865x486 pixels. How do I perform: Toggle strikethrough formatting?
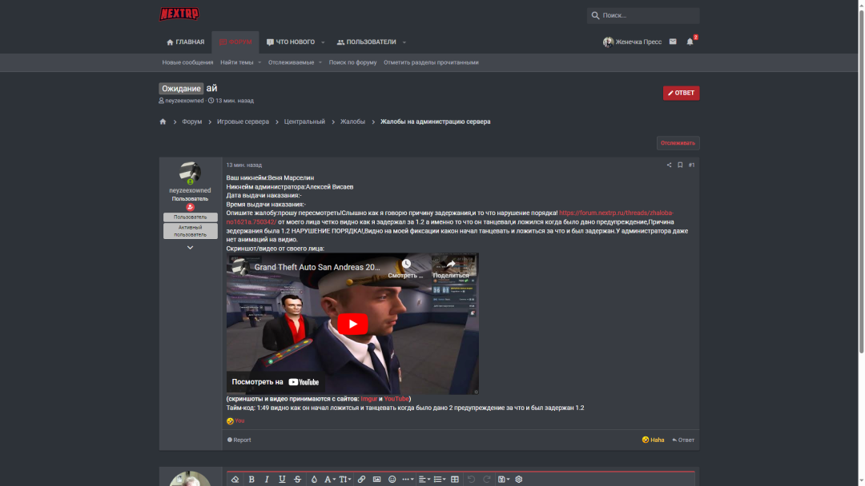[297, 480]
